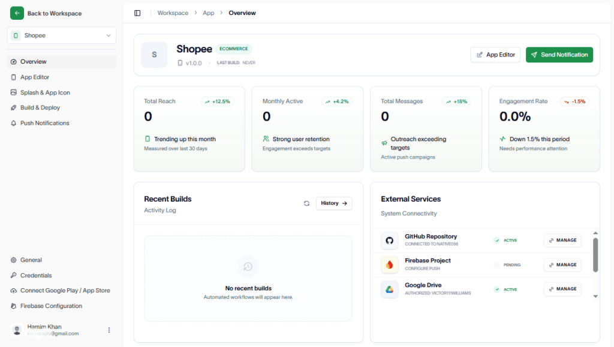The width and height of the screenshot is (614, 347).
Task: Open Connect Google Play / App Store
Action: click(x=62, y=291)
